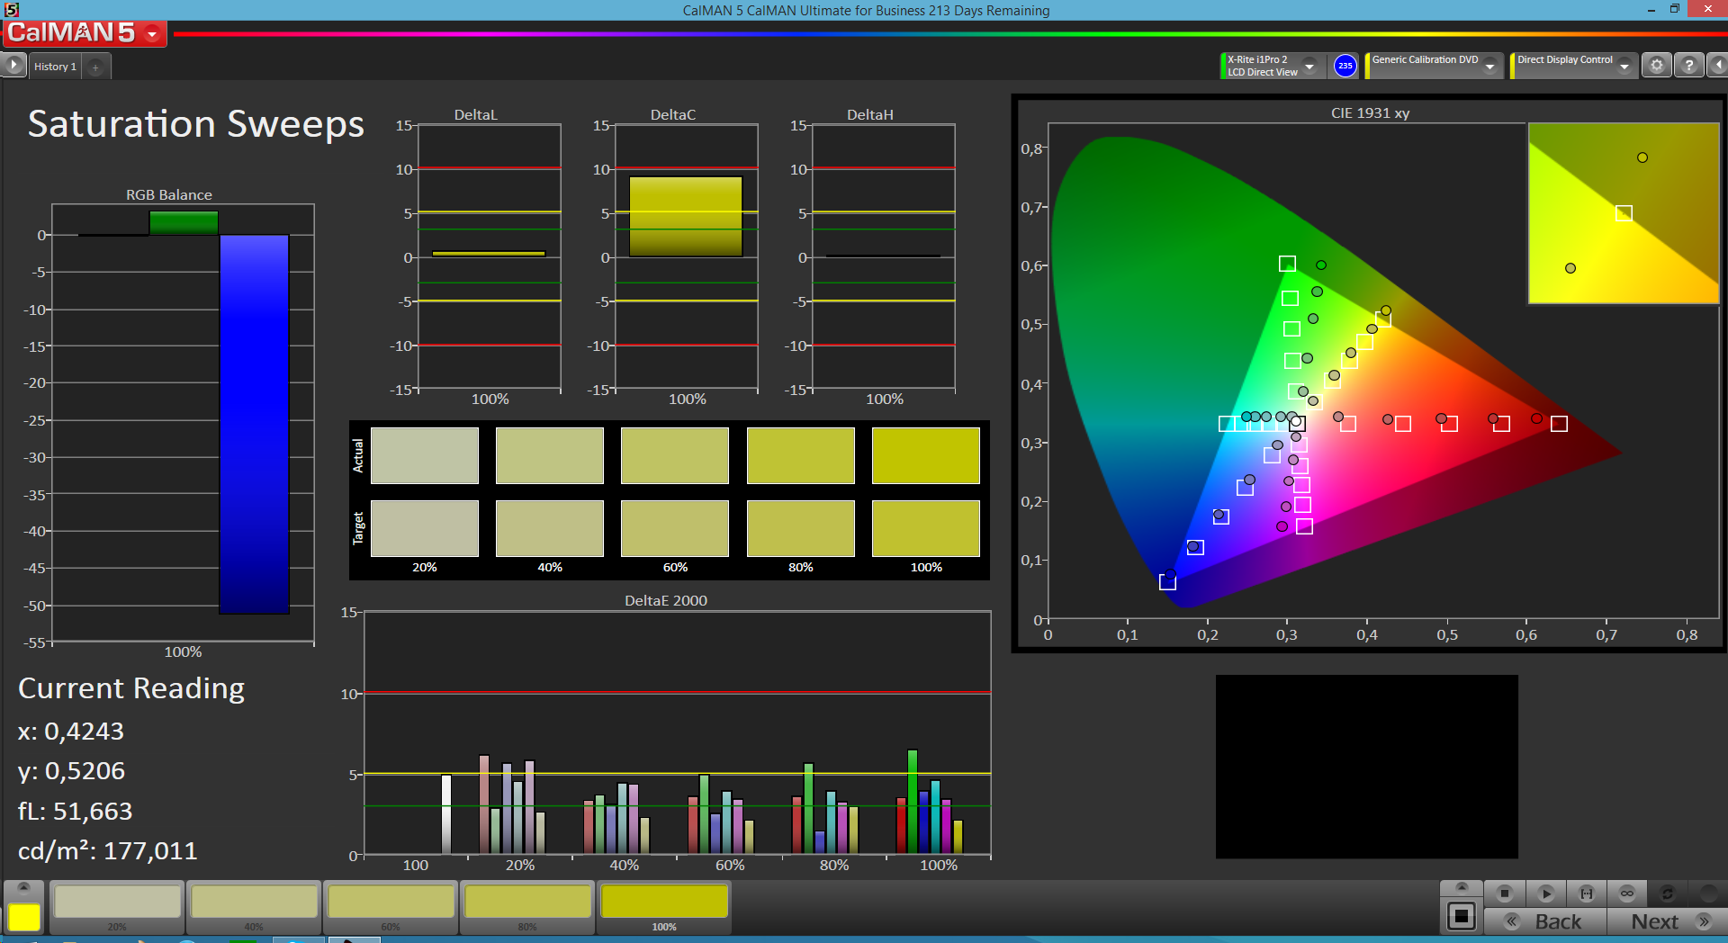Screen dimensions: 1728x943
Task: Click the CalMAN app icon in title bar
Action: click(11, 10)
